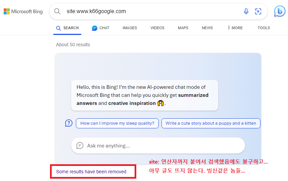Screen dimensions: 288x181
Task: Click the chat icon in Ask me anything box
Action: [x=80, y=145]
